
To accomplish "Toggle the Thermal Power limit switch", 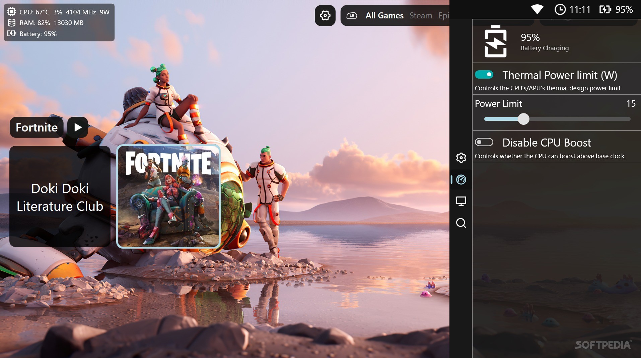I will [484, 75].
